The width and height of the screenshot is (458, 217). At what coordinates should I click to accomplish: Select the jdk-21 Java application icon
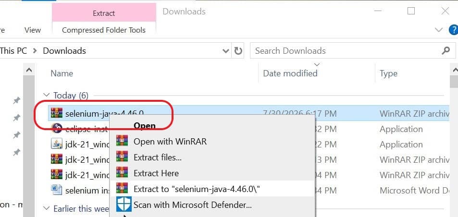click(x=57, y=144)
